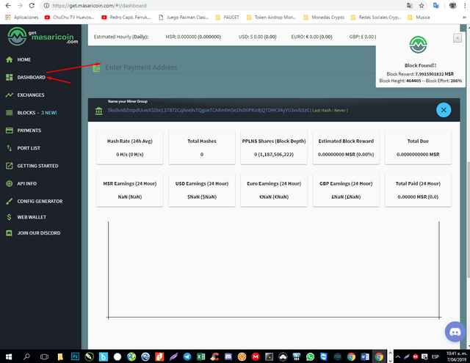Open the Exchanges section

coord(31,95)
